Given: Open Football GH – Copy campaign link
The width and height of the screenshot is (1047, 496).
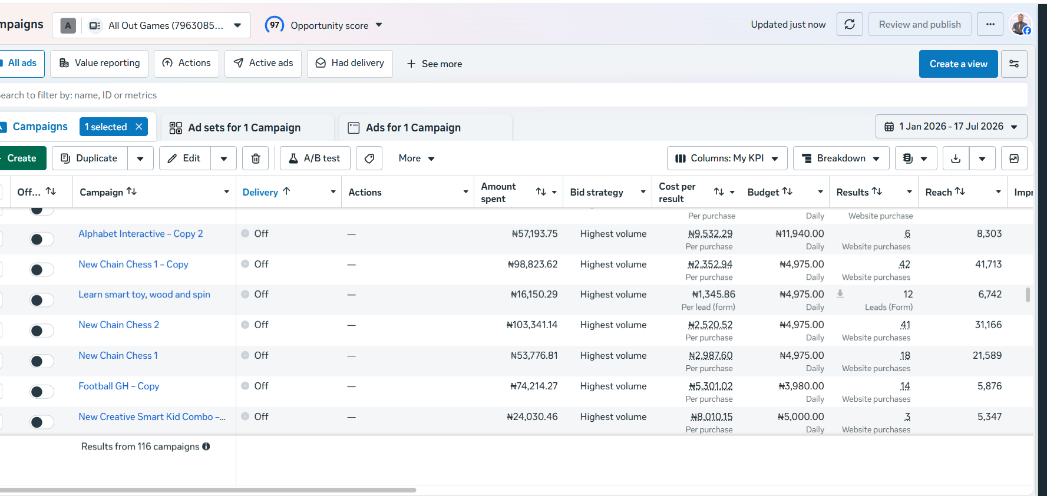Looking at the screenshot, I should 119,386.
